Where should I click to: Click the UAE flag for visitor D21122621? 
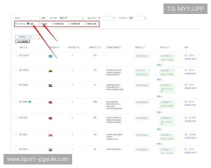point(50,85)
